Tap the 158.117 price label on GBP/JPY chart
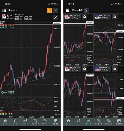124x131 pixels. 90,75
